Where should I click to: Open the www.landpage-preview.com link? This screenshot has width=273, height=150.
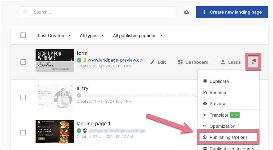tap(117, 60)
